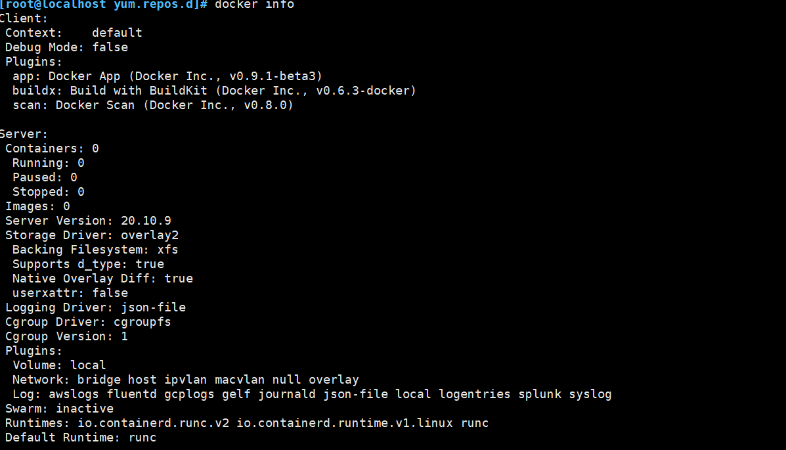Click the "Storage Driver: overlay2" line
786x450 pixels.
(x=92, y=235)
